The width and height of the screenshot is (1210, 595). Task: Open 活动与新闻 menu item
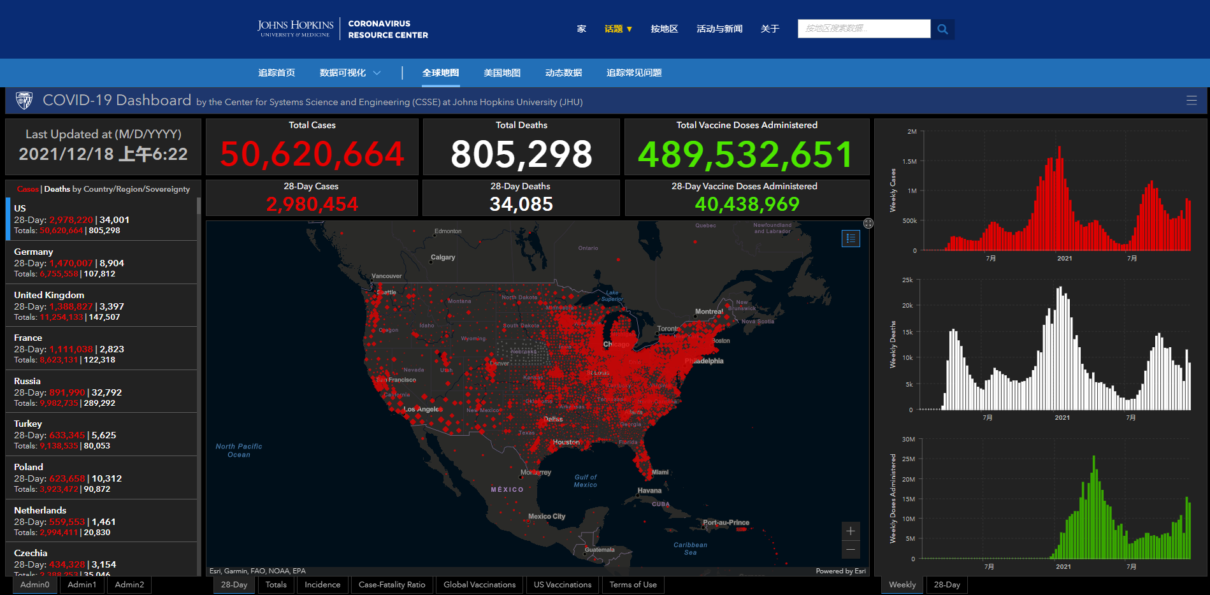[719, 29]
